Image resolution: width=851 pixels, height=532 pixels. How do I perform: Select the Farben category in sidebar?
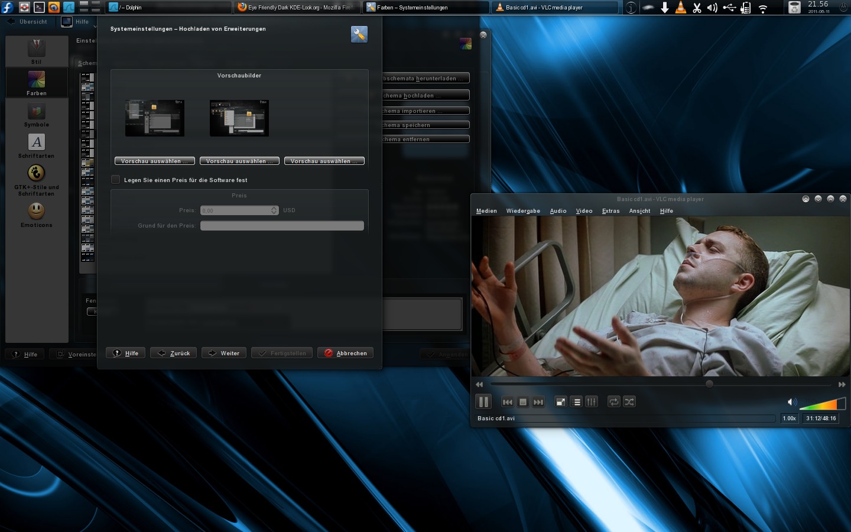37,83
